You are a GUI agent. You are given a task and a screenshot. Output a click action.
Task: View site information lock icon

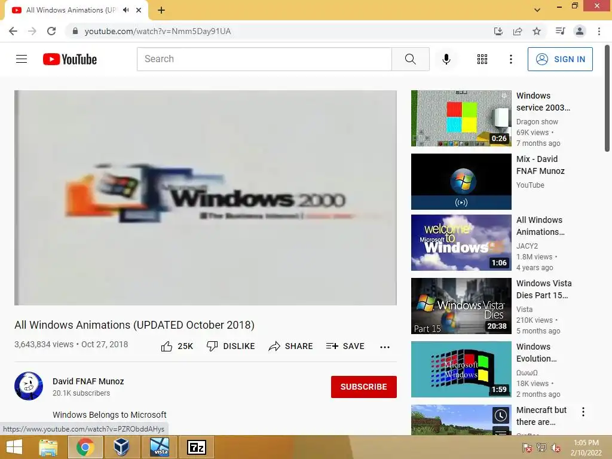(75, 31)
